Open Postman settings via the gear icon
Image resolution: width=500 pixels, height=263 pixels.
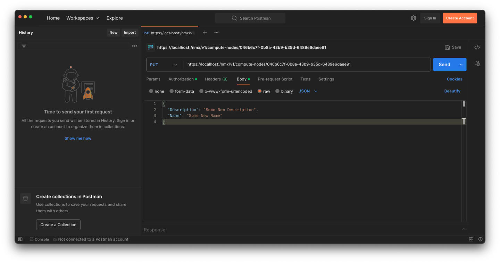413,18
